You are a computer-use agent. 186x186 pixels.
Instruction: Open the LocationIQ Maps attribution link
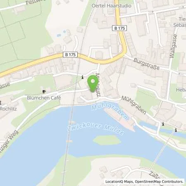click(x=119, y=181)
